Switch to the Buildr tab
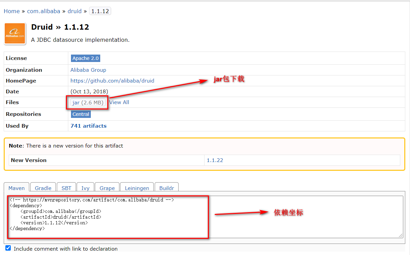 (167, 188)
